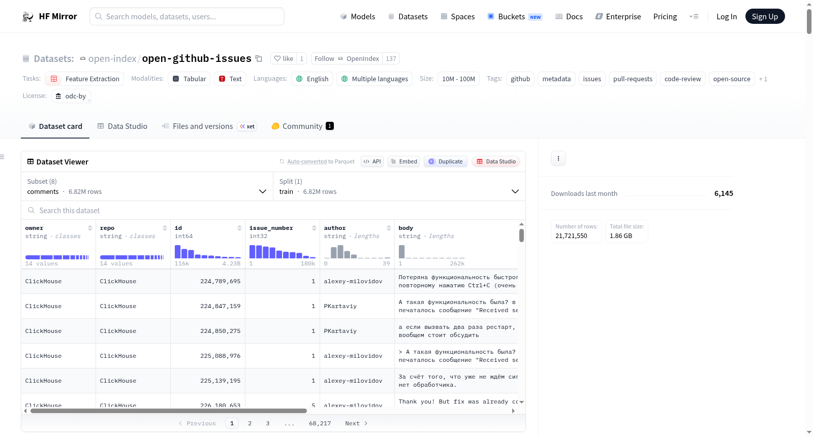The image size is (813, 437).
Task: Click the more navigation menu icon
Action: 694,17
